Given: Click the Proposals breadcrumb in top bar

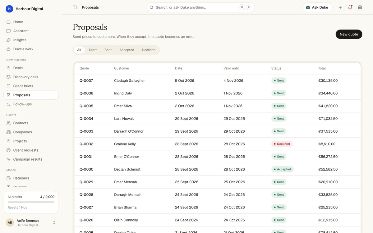Looking at the screenshot, I should tap(90, 7).
